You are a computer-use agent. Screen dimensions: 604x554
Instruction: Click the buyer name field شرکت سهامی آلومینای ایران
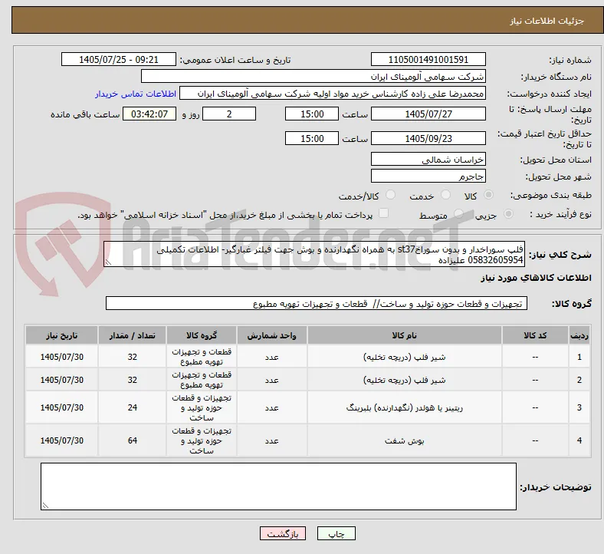313,76
